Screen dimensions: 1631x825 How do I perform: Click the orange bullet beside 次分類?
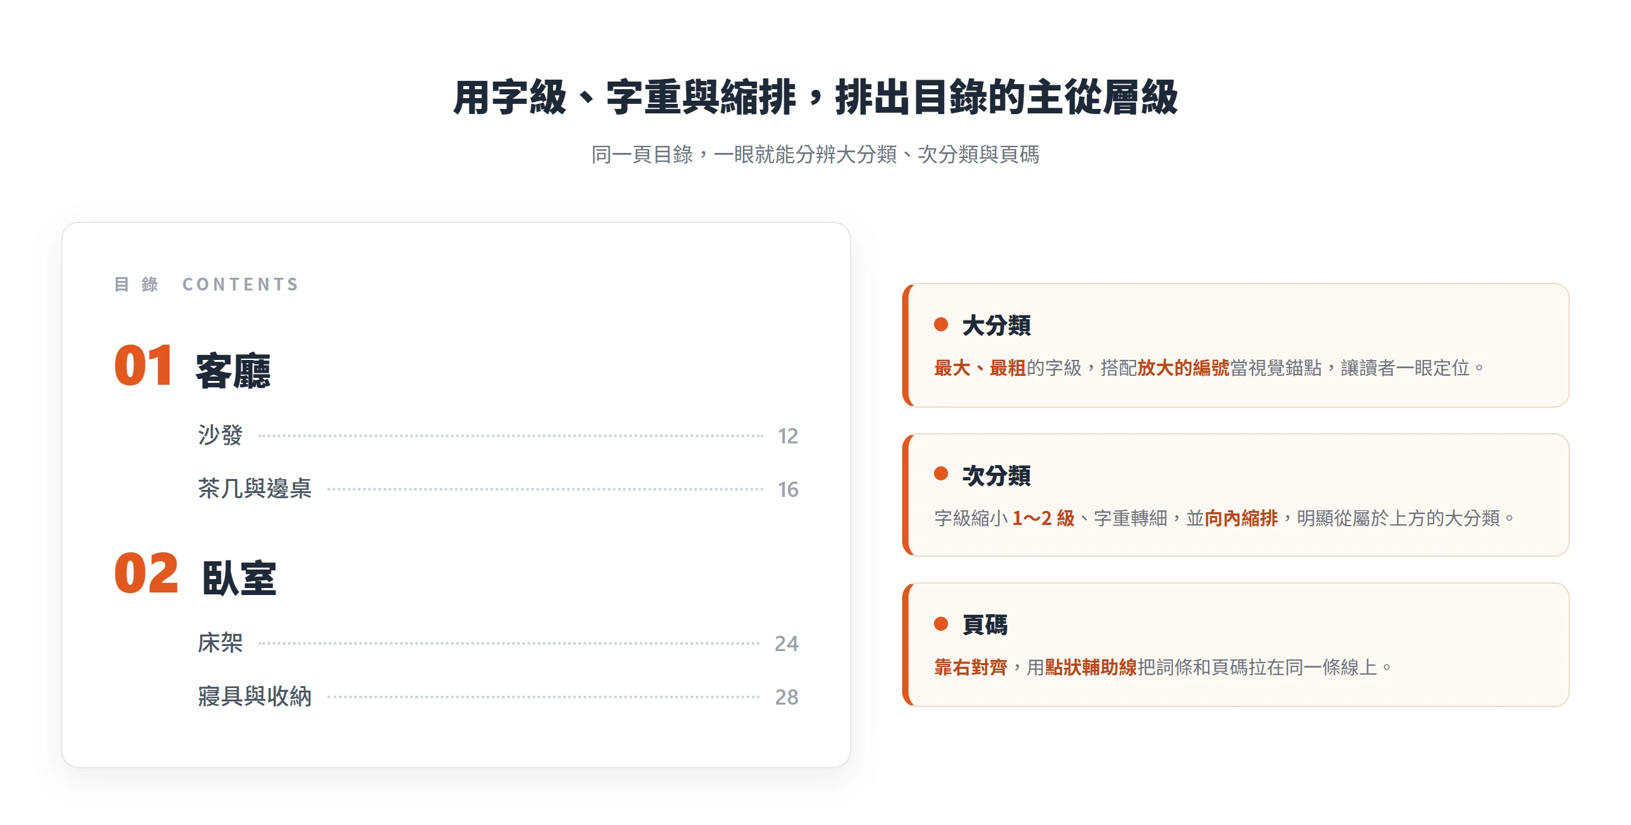[x=941, y=473]
